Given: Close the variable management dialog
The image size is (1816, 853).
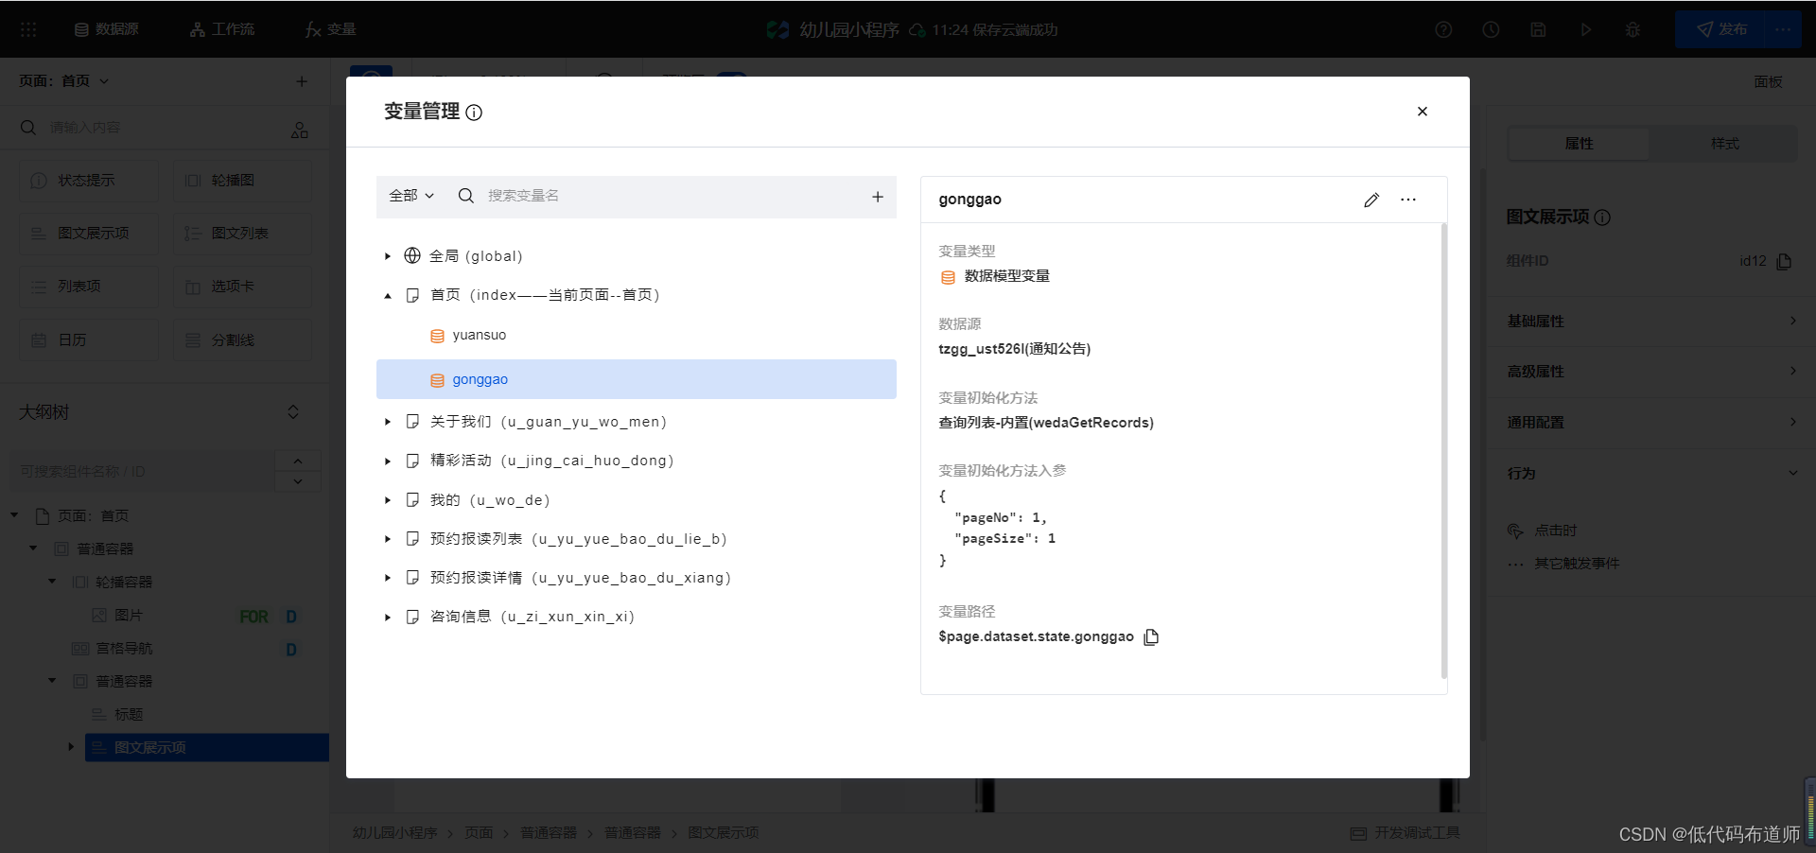Looking at the screenshot, I should [1422, 112].
